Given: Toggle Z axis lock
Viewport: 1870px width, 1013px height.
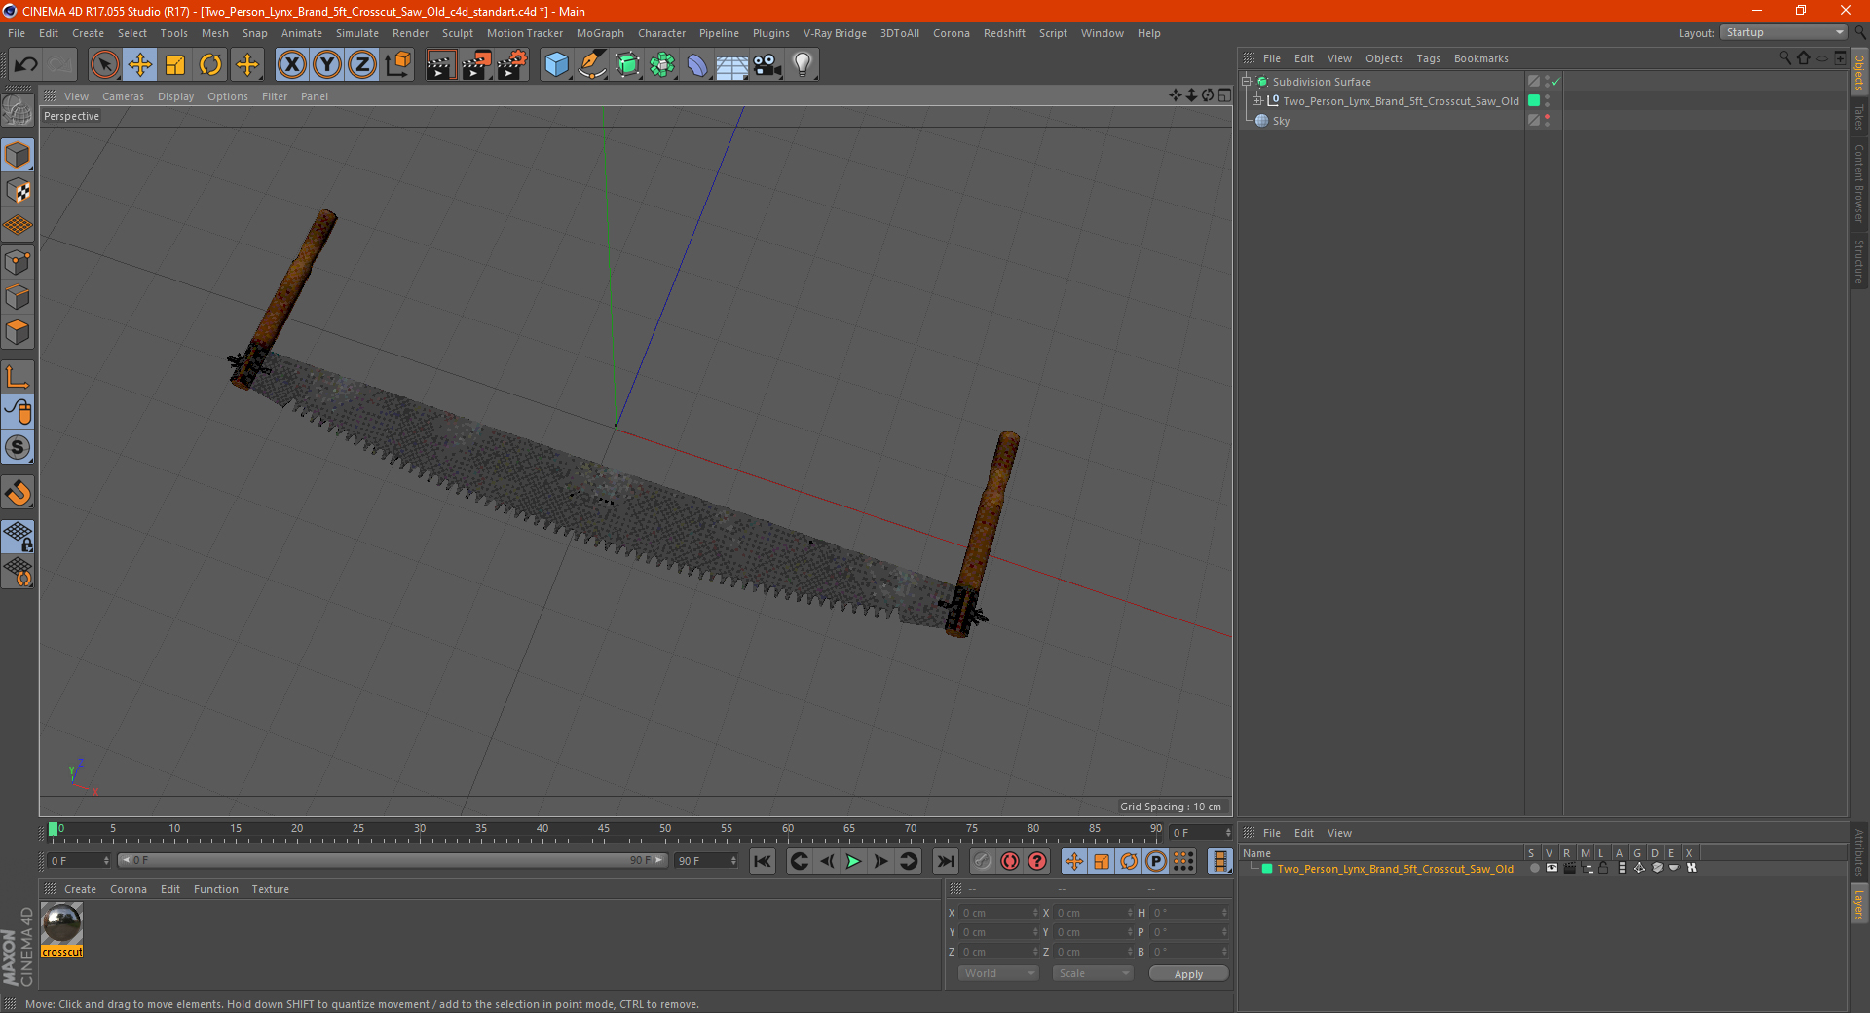Looking at the screenshot, I should pyautogui.click(x=362, y=65).
